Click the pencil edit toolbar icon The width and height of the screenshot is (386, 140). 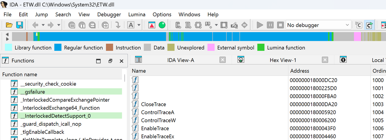click(234, 25)
